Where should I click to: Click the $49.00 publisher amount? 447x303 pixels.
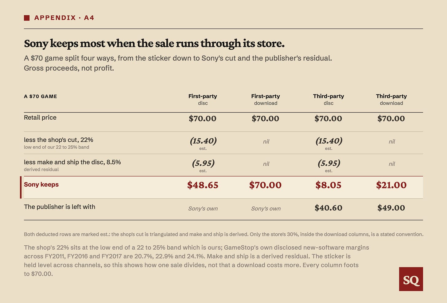coord(391,208)
